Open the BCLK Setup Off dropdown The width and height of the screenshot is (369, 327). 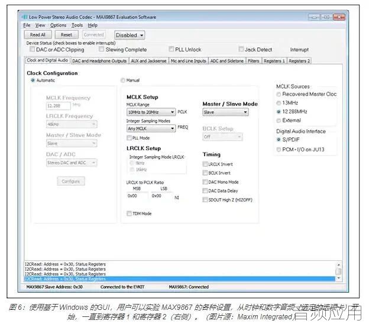(222, 137)
